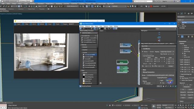Click Tools in Corona Frame Buffer

pyautogui.click(x=56, y=24)
